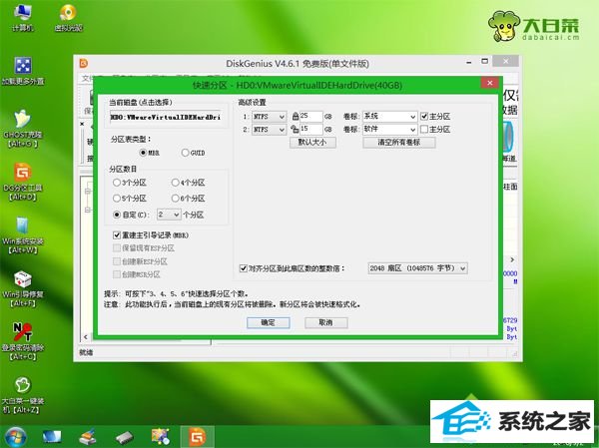Click the 默认大小 button
Image resolution: width=599 pixels, height=448 pixels.
(311, 143)
